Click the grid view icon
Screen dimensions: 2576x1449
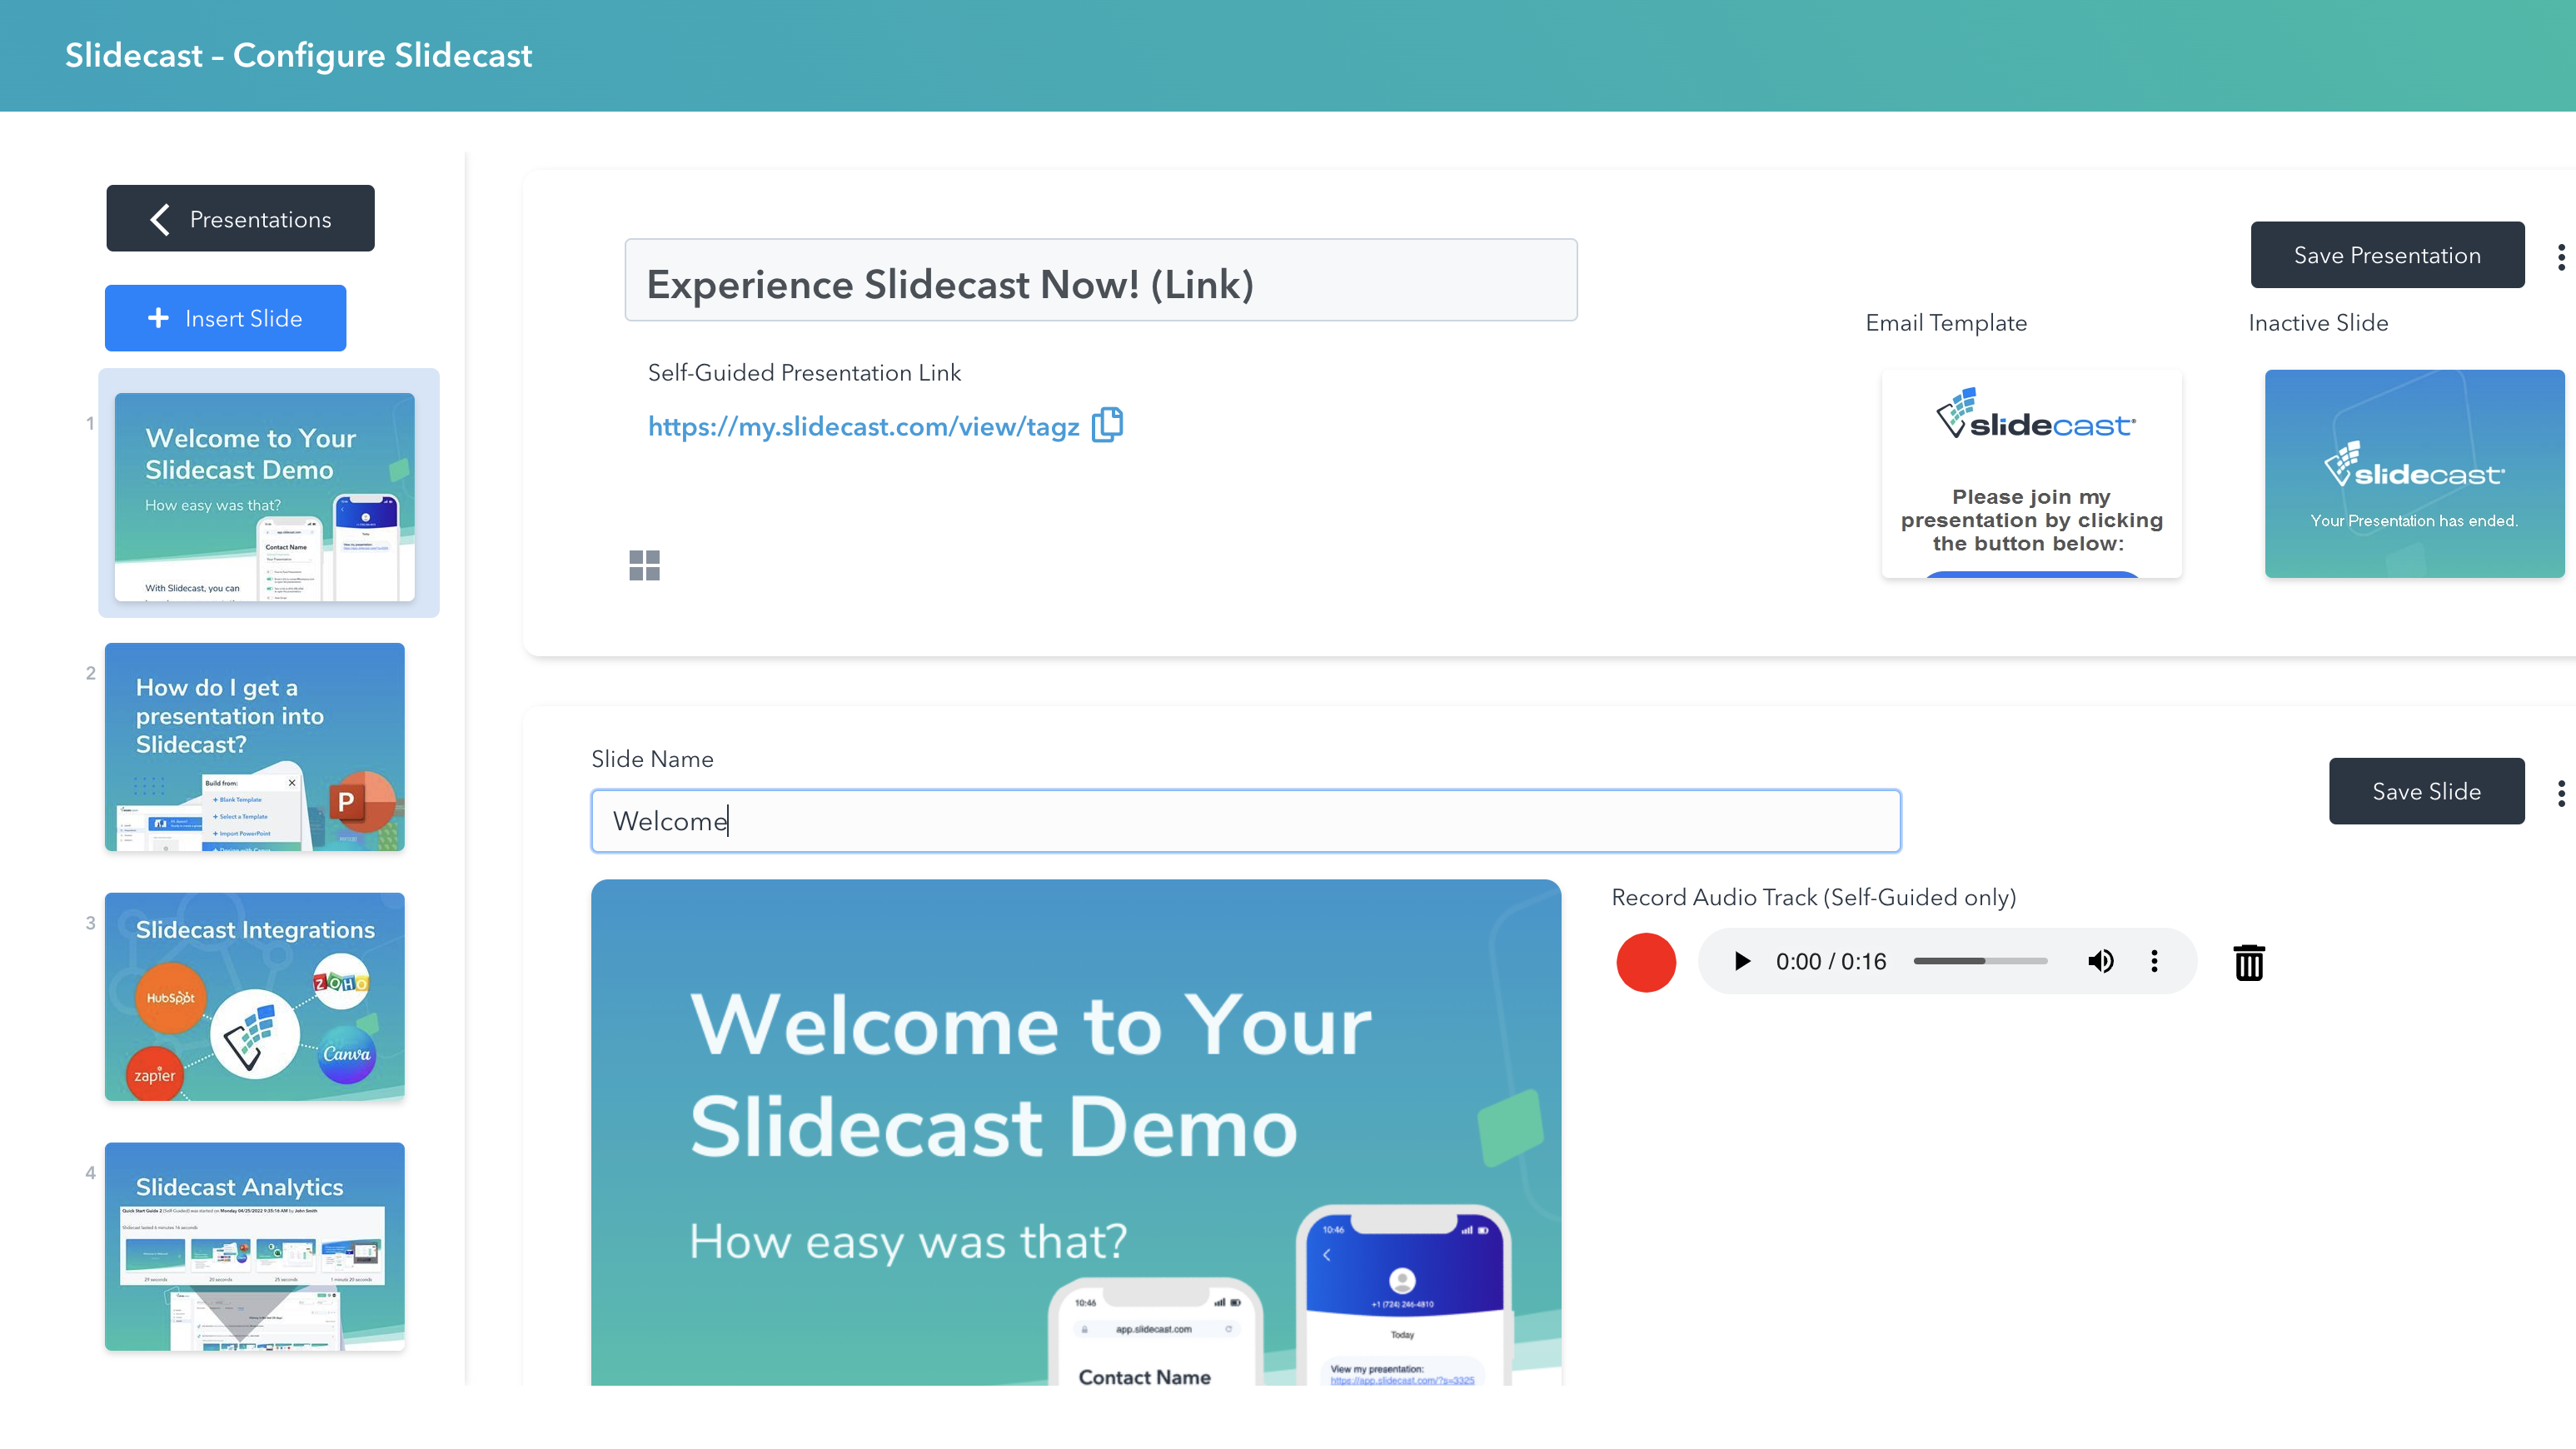pos(645,566)
